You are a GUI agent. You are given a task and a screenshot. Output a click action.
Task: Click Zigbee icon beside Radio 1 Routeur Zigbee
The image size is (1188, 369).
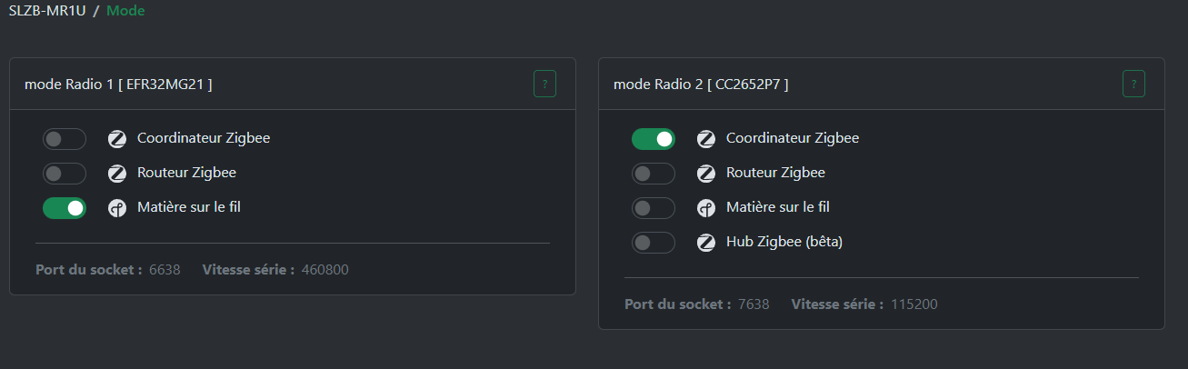(117, 174)
